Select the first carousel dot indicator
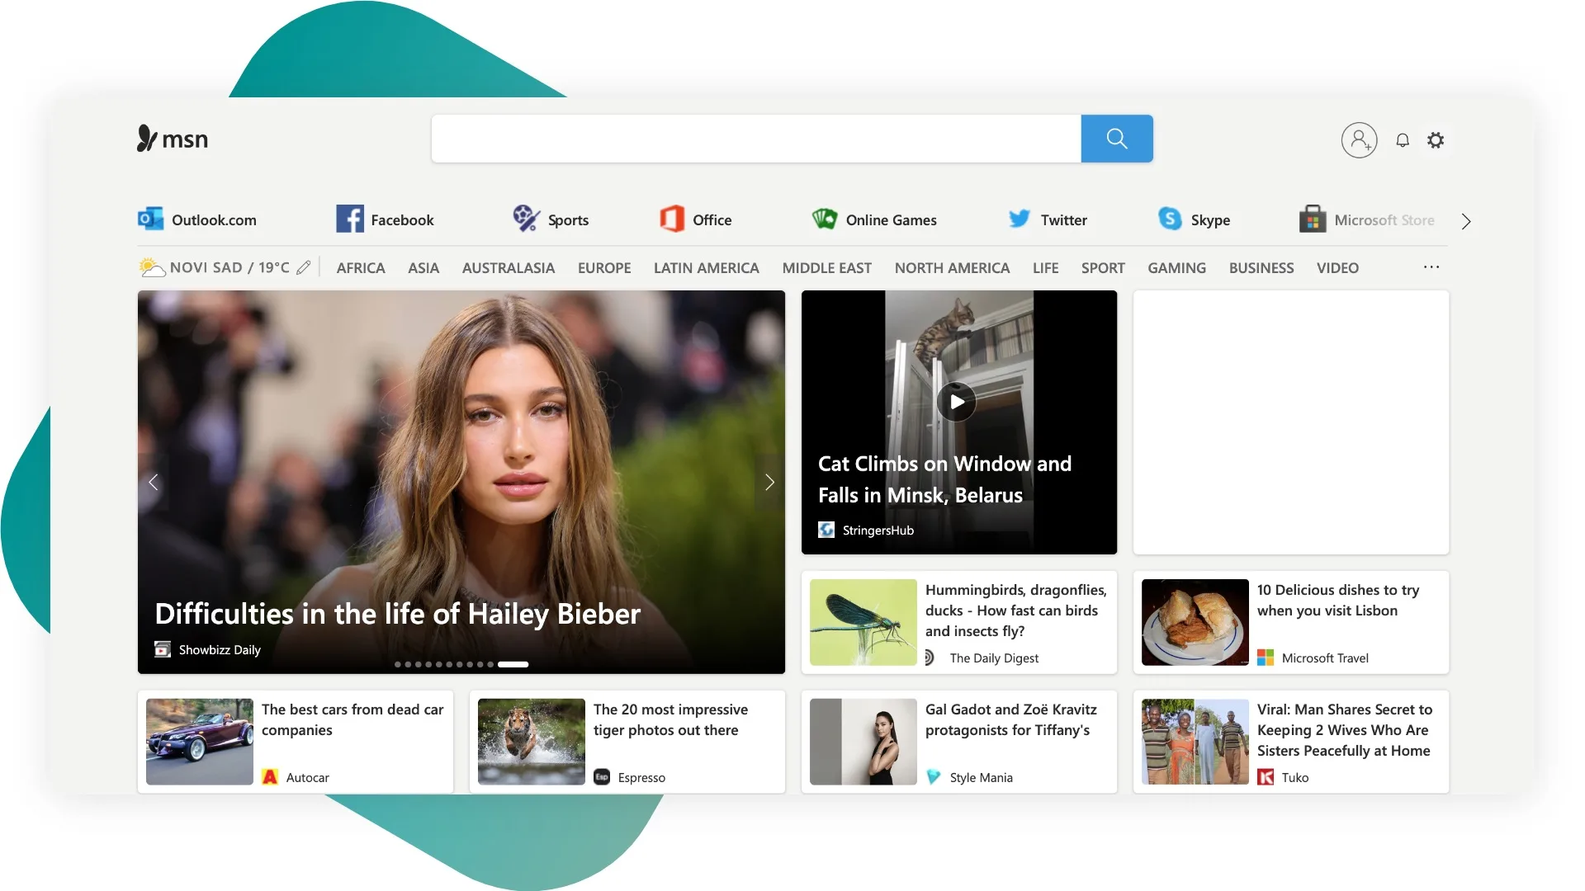Viewport: 1585px width, 891px height. click(398, 664)
